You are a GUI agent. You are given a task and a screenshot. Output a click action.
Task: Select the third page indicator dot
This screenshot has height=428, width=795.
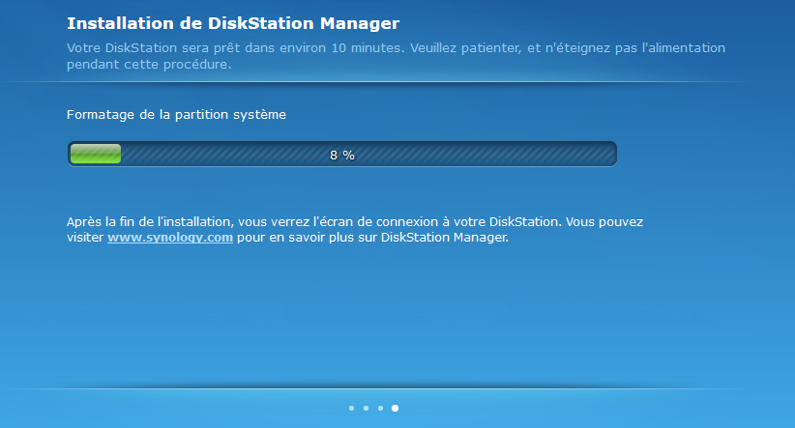[380, 409]
